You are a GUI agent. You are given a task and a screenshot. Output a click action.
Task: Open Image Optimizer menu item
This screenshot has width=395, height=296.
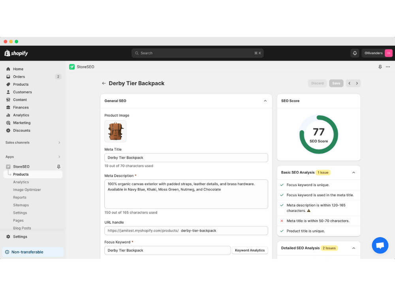point(27,190)
